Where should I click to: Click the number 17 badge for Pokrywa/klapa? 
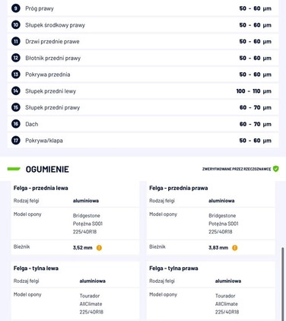point(16,140)
